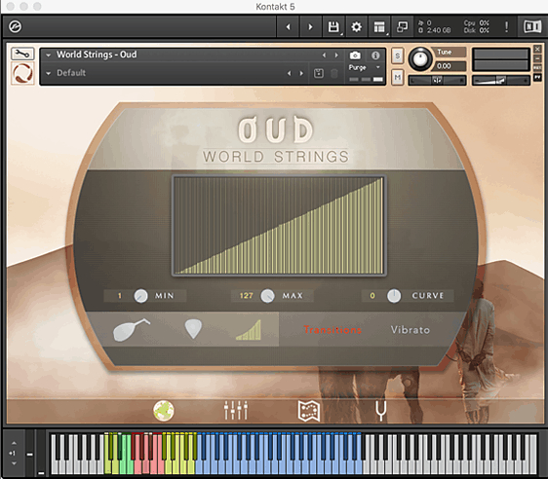Screen dimensions: 548x479
Task: Select next snapshot arrow beside Default
Action: (301, 73)
